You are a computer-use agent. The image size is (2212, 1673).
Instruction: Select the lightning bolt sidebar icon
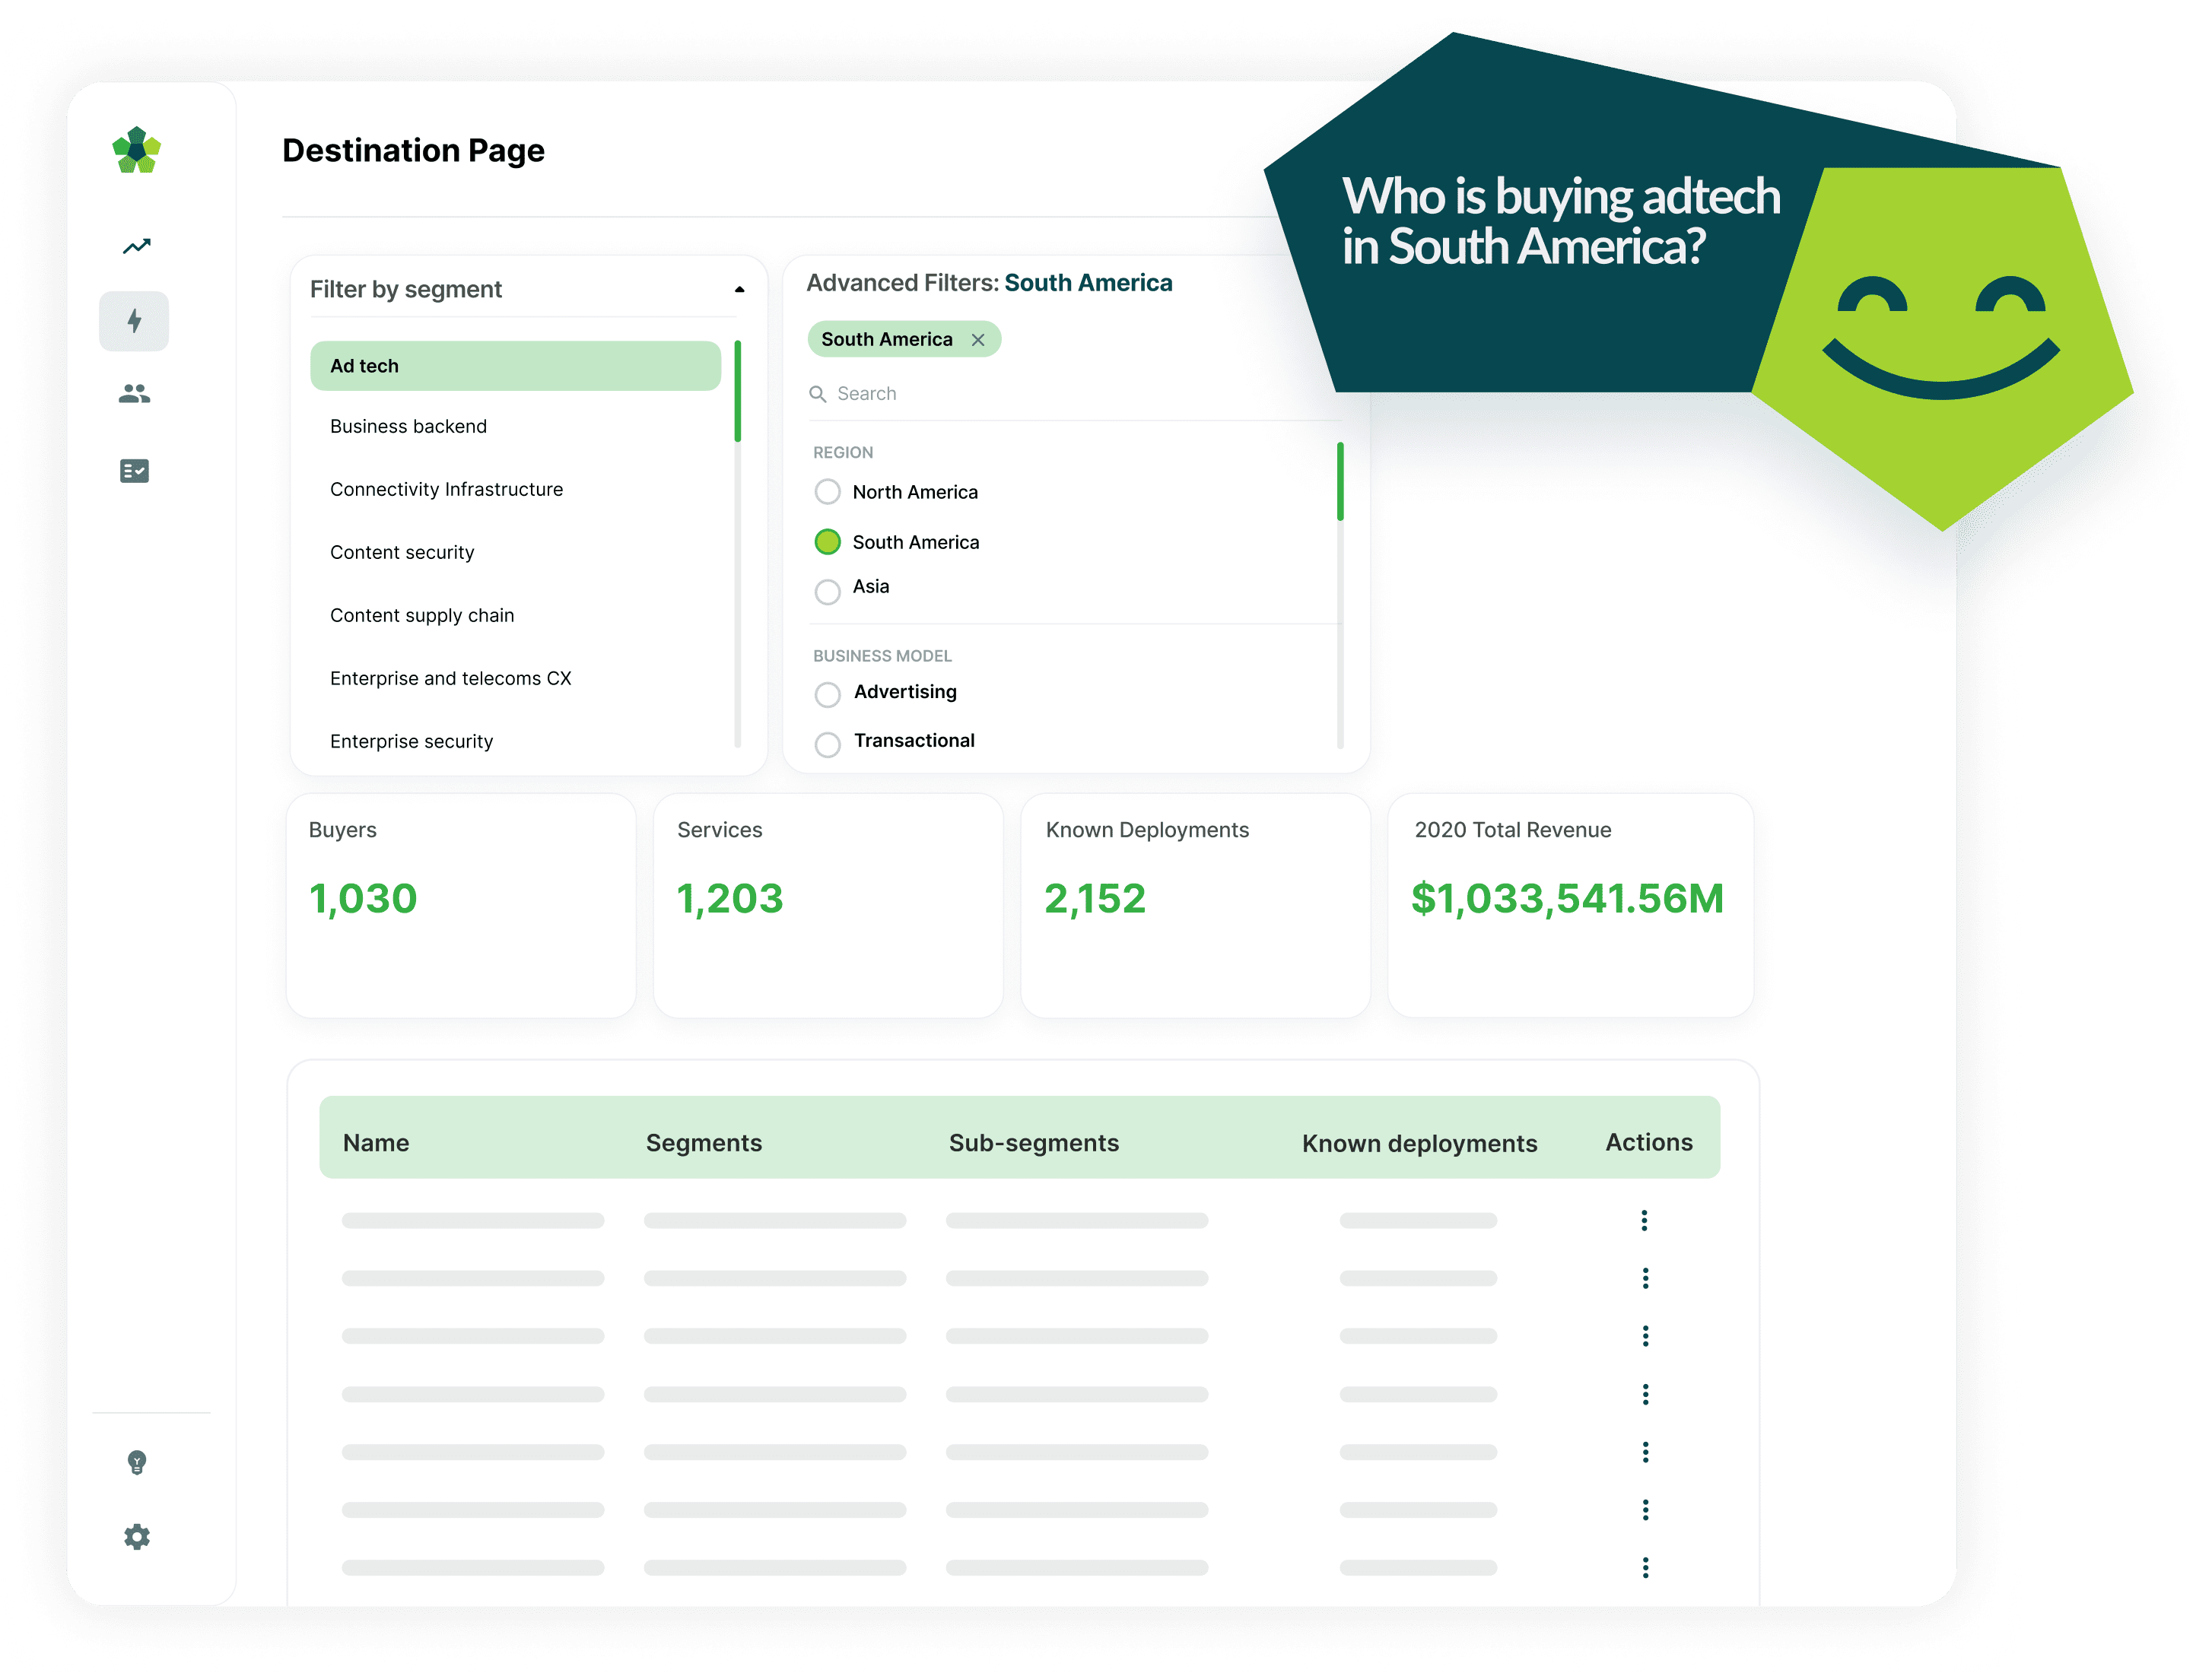[134, 321]
